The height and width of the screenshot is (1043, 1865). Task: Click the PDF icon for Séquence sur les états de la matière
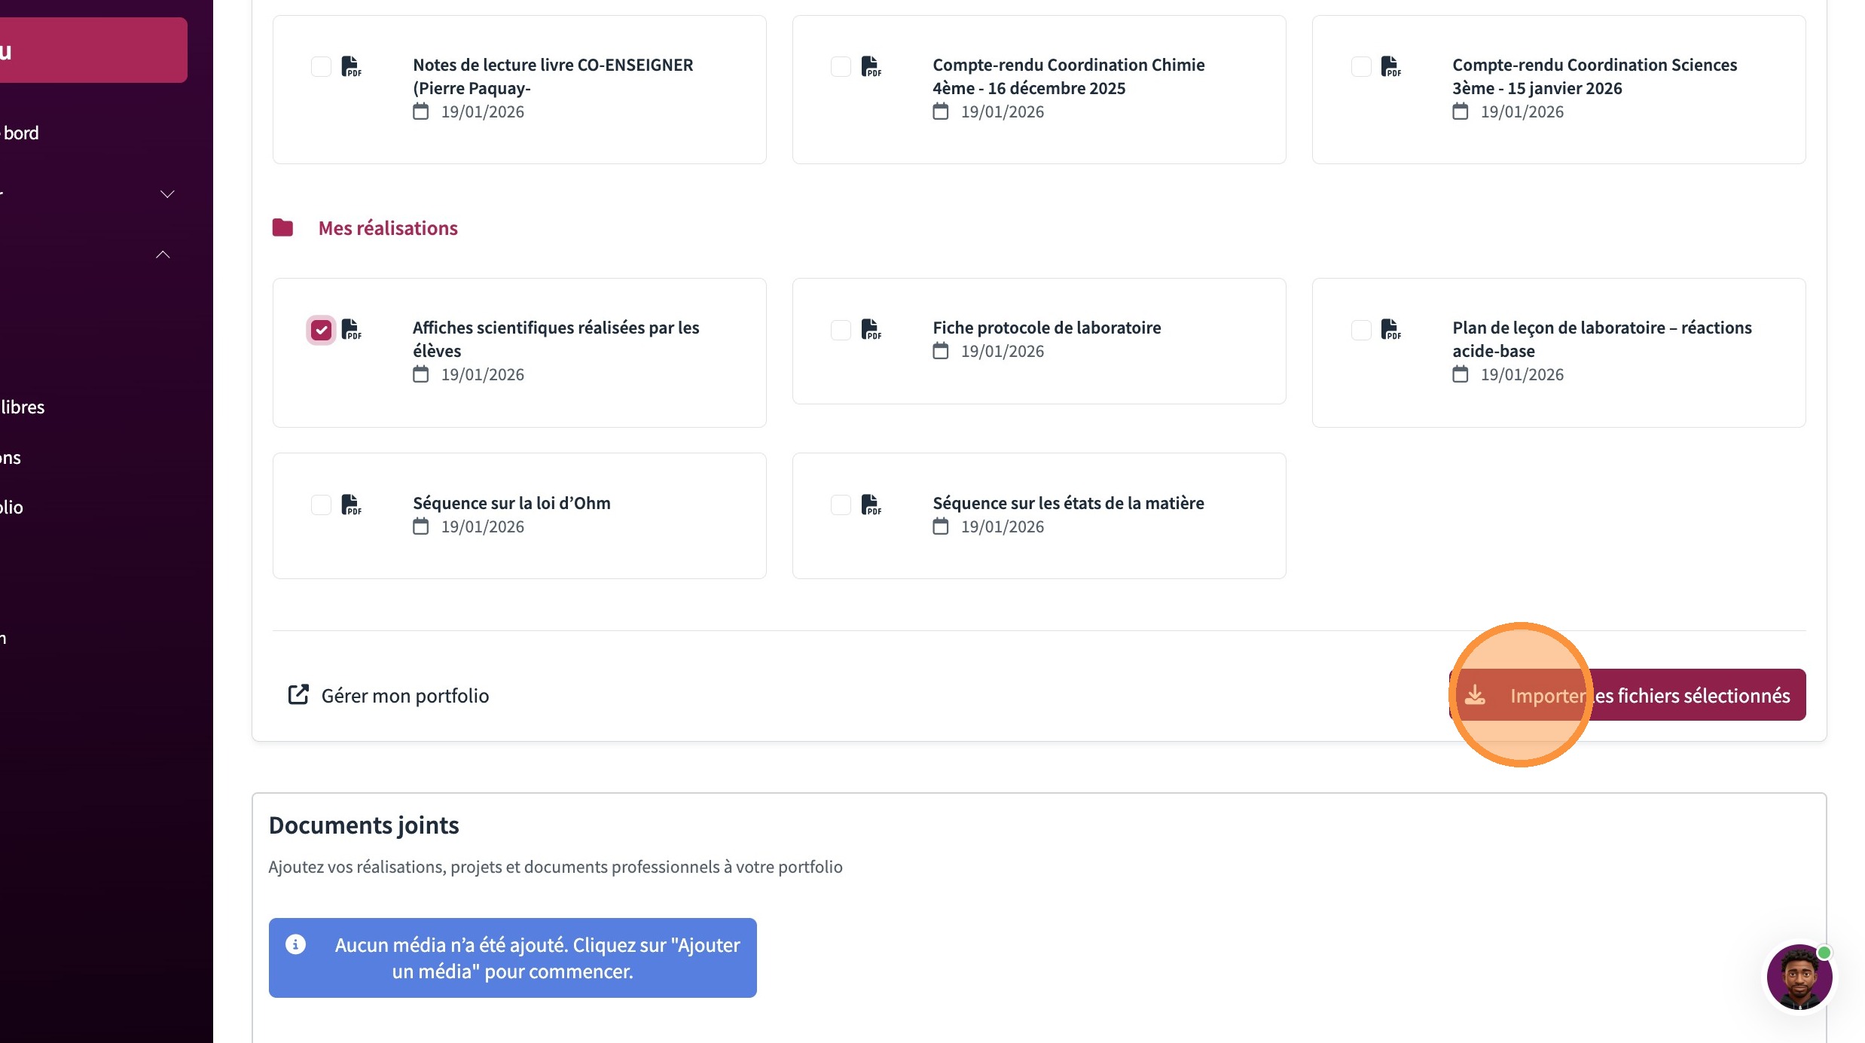871,505
